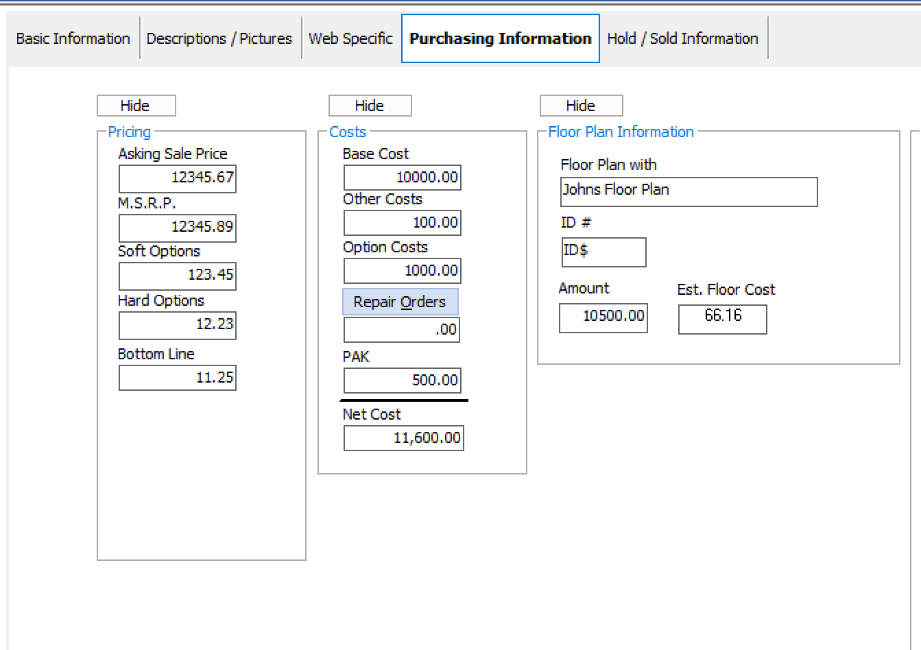Screen dimensions: 921x650
Task: Click the Base Cost field
Action: [x=401, y=178]
